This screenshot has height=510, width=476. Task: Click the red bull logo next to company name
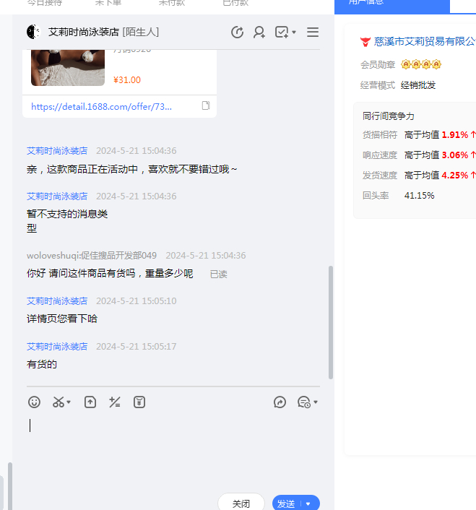point(365,42)
